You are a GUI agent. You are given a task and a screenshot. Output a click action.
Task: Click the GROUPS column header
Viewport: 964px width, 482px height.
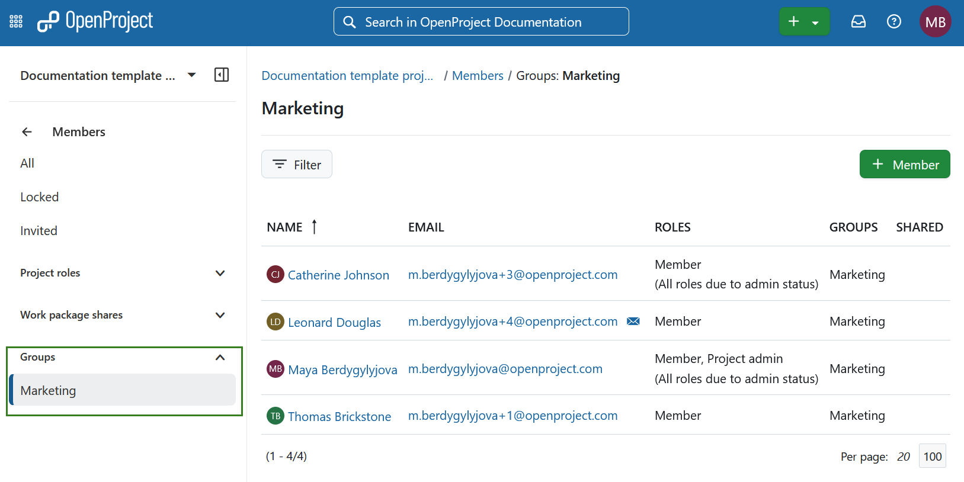(854, 227)
